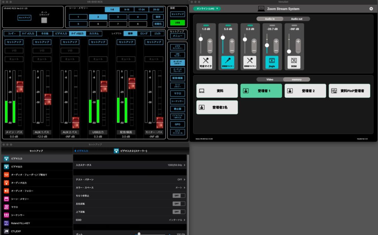Expand the EDID インターナル setting

[x=184, y=220]
